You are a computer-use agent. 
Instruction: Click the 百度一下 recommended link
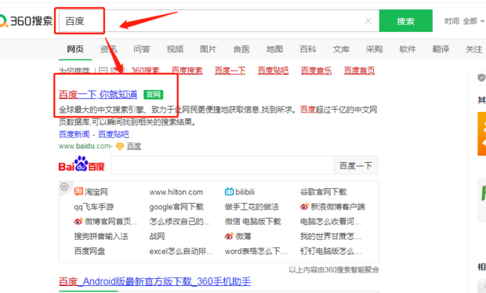(230, 71)
